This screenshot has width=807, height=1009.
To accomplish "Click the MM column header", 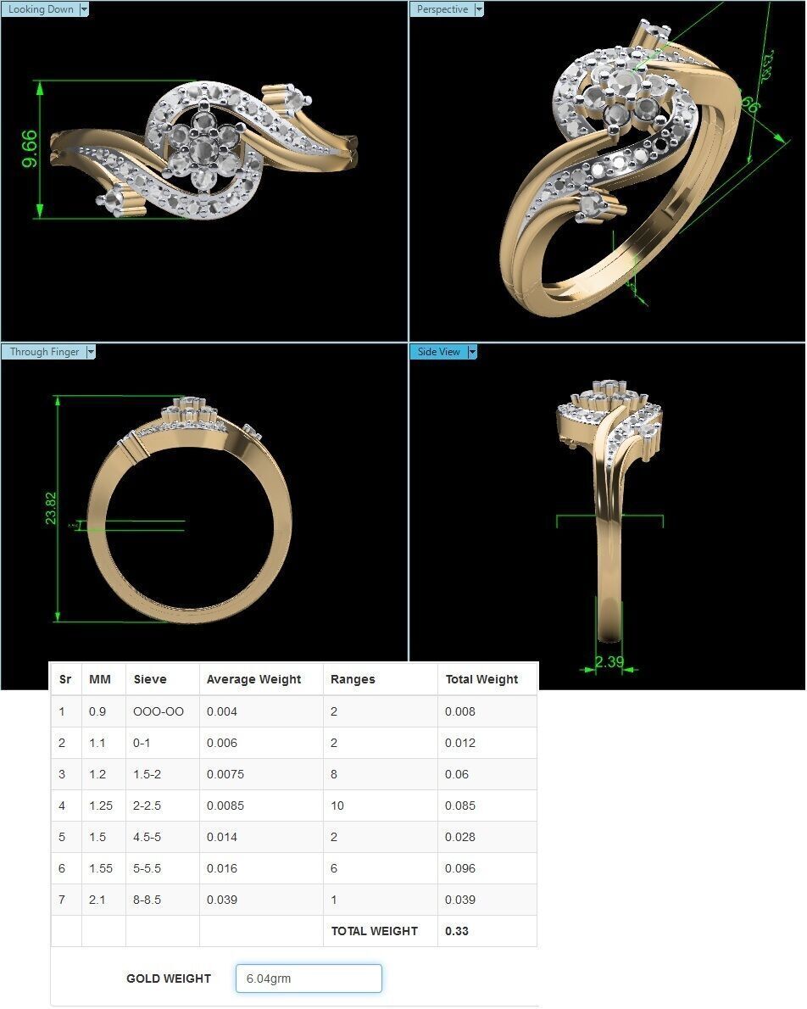I will click(x=100, y=679).
